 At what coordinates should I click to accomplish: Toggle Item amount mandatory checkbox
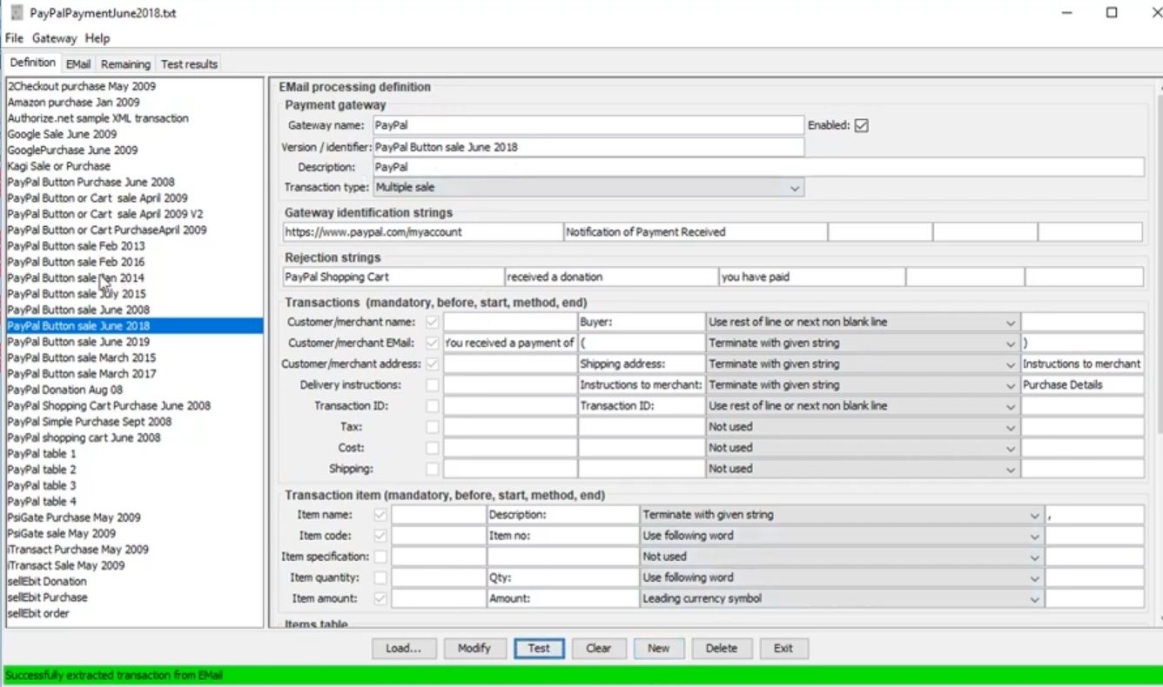coord(380,598)
